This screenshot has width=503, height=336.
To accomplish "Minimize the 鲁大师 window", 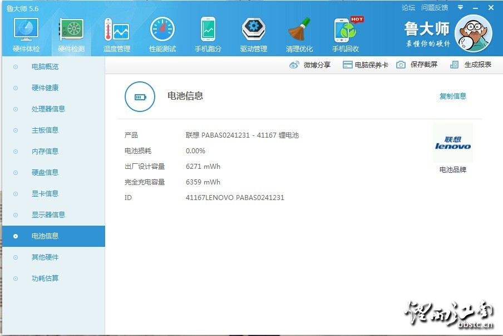I will (x=475, y=8).
